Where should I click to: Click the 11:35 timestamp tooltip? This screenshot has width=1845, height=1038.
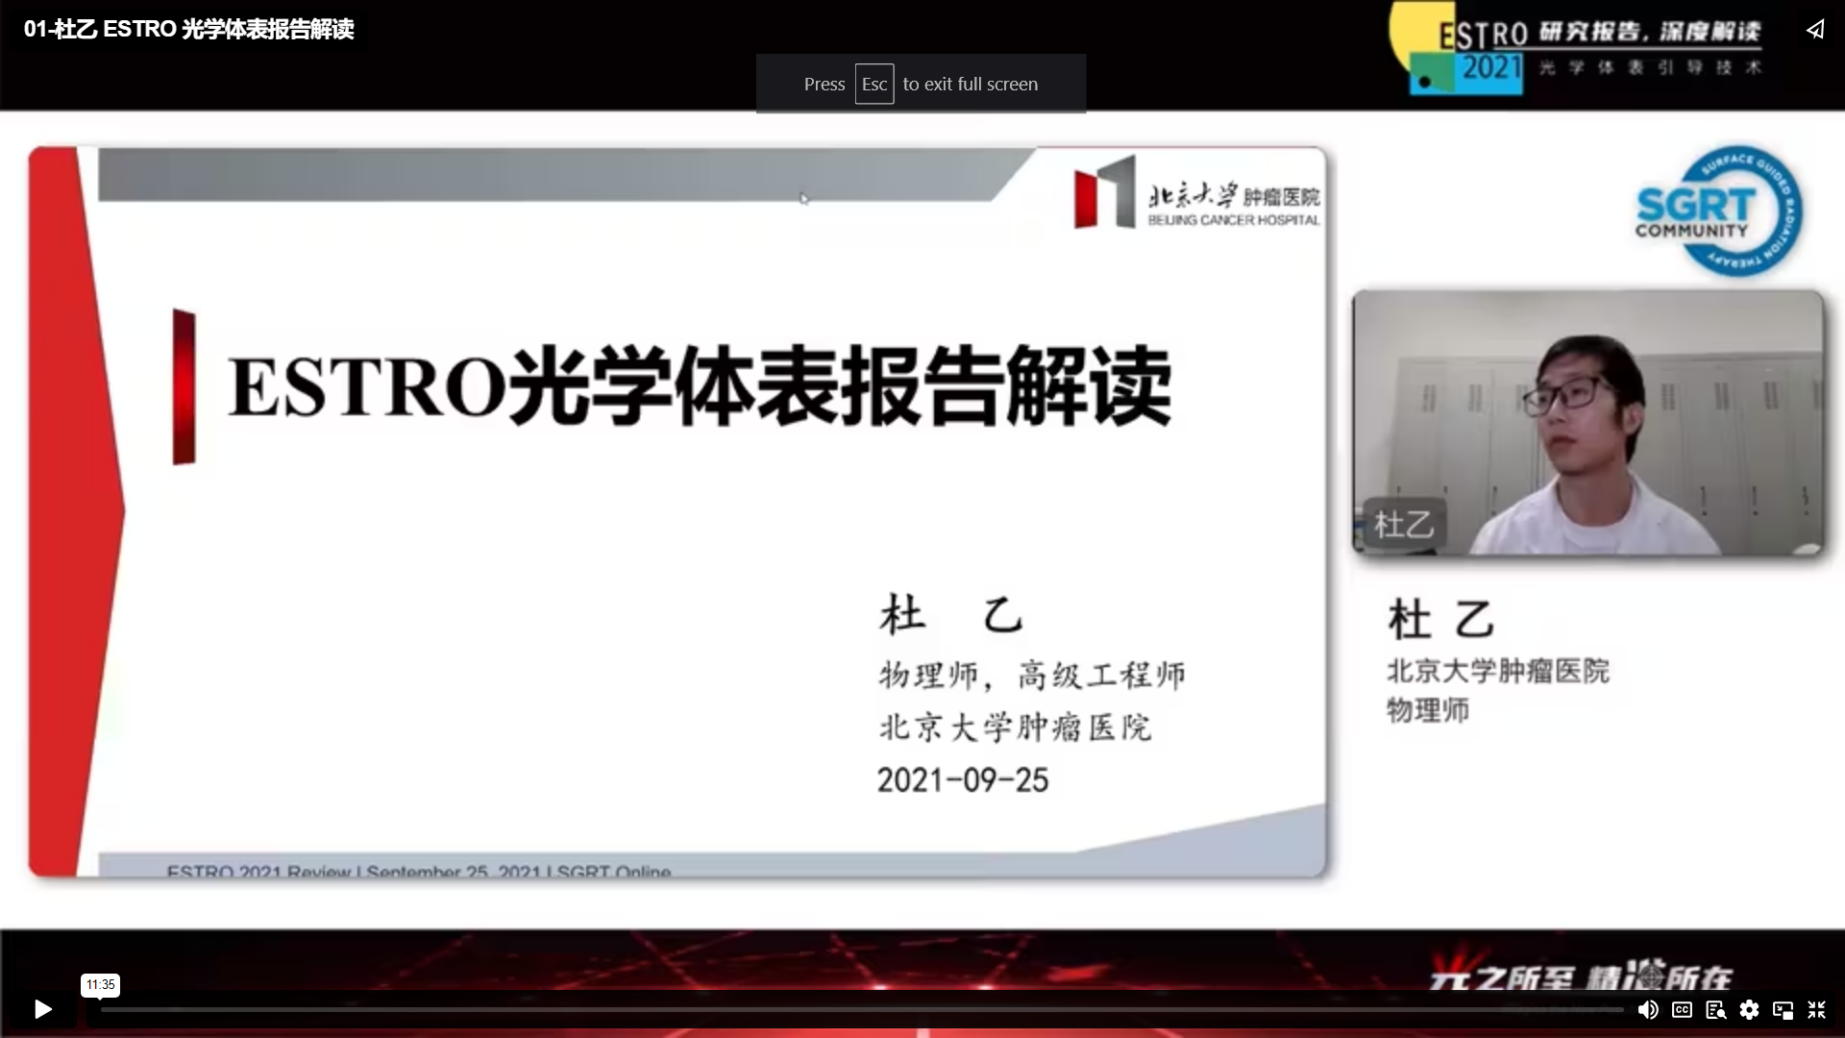click(x=100, y=984)
